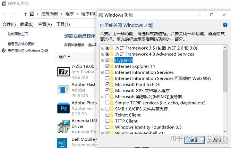
Task: Open help via blue question mark icon
Action: pos(225,25)
